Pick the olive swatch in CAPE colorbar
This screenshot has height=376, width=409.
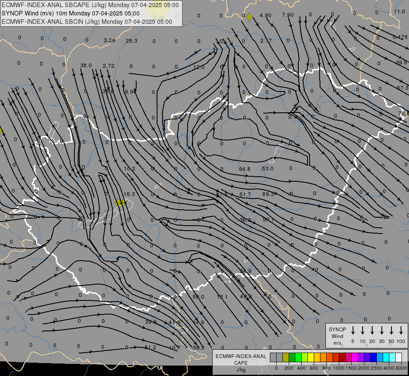coord(286,357)
